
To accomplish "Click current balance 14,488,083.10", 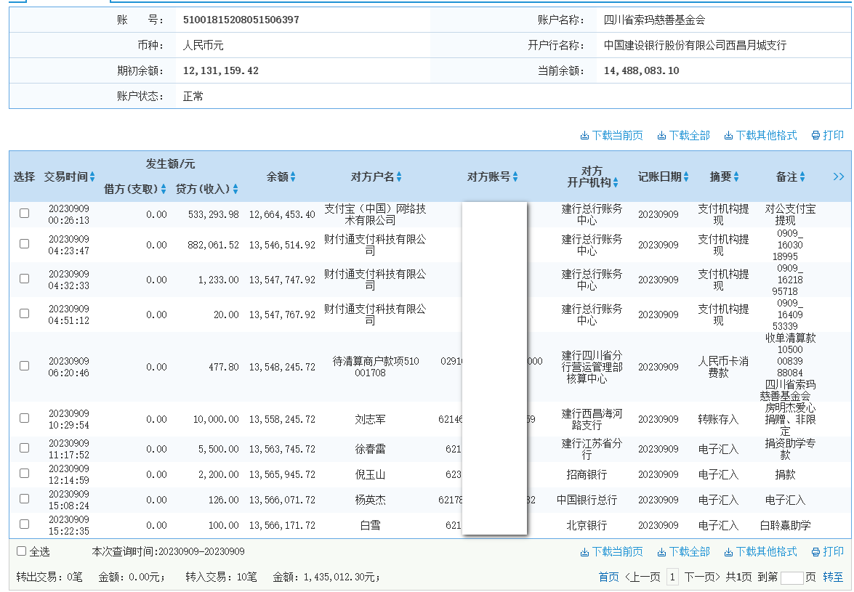I will point(642,70).
